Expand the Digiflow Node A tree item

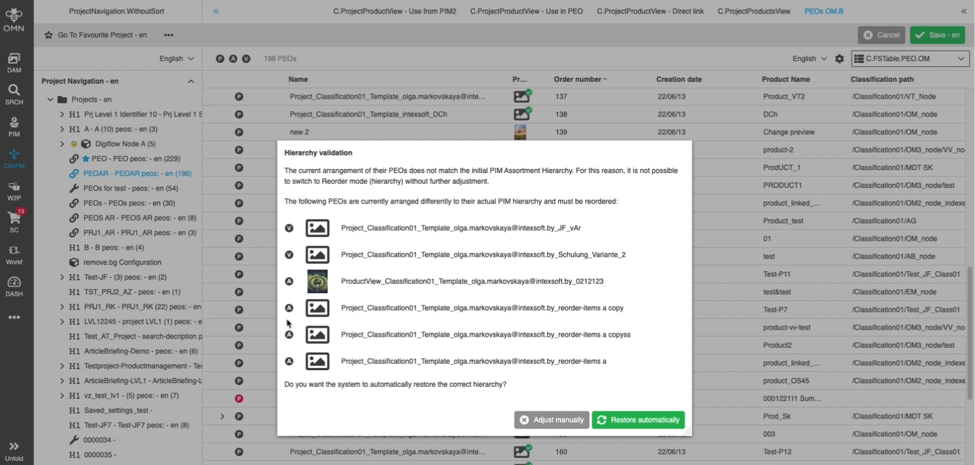[62, 144]
